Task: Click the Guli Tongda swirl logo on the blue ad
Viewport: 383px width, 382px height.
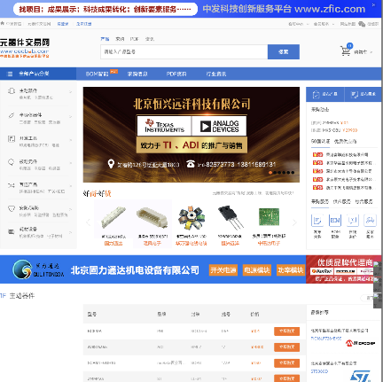Action: [22, 269]
